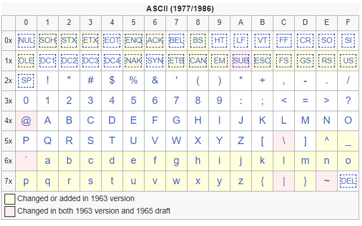Open the tilde character link
The height and width of the screenshot is (226, 362).
(326, 181)
